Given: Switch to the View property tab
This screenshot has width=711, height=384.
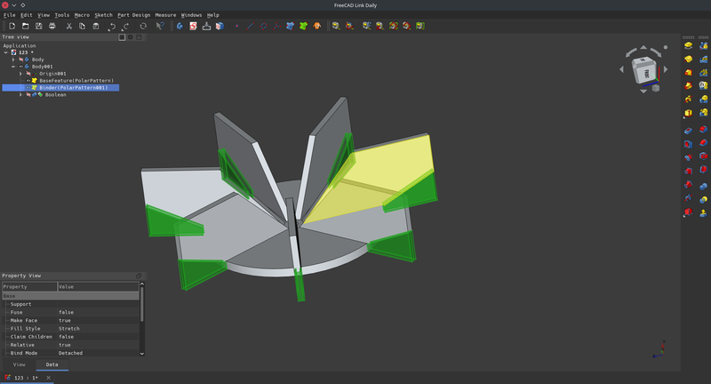Looking at the screenshot, I should pyautogui.click(x=19, y=364).
